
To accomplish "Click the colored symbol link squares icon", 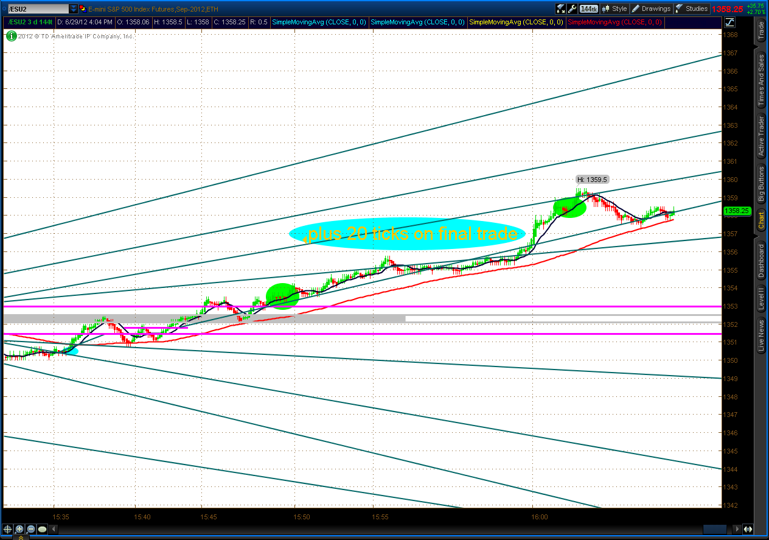I will (x=82, y=9).
